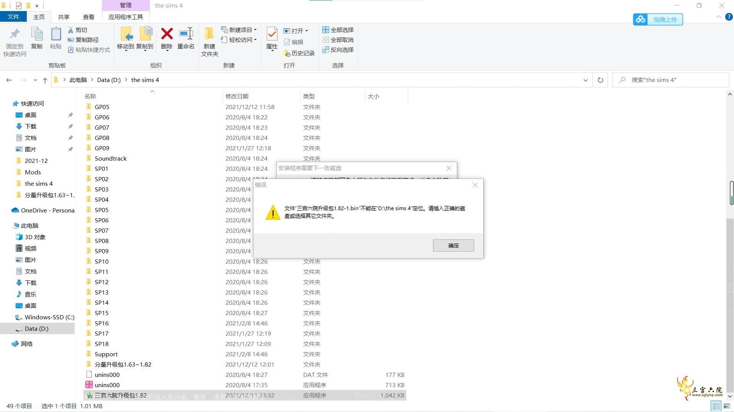Select Mods folder in navigation pane
The width and height of the screenshot is (734, 412).
[33, 172]
